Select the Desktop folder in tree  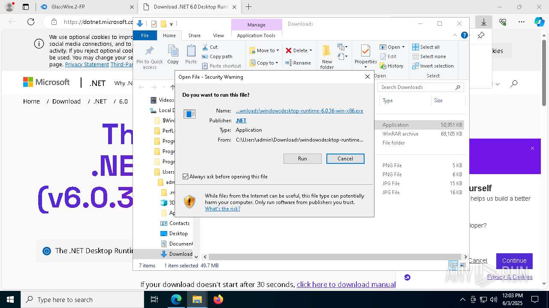pyautogui.click(x=174, y=234)
